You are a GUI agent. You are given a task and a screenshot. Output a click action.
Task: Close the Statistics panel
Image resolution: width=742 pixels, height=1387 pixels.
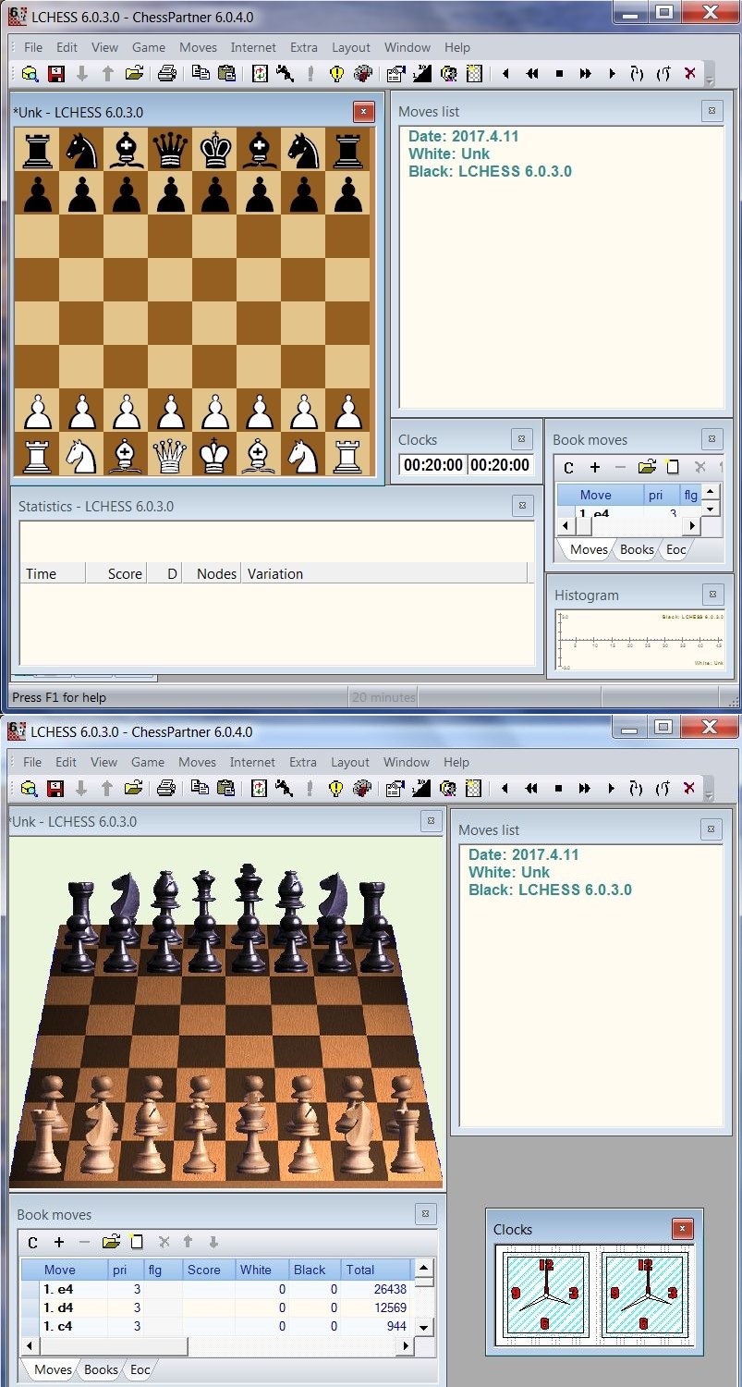pyautogui.click(x=522, y=506)
